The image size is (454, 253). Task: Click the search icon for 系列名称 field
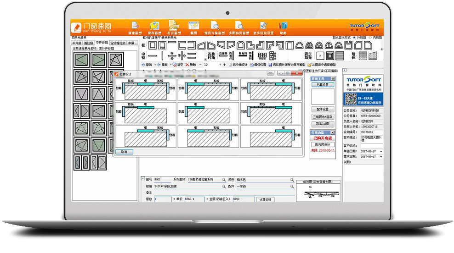point(223,180)
